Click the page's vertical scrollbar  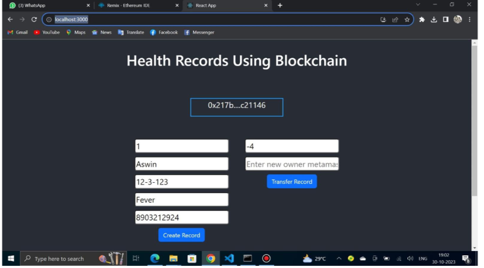click(x=475, y=121)
